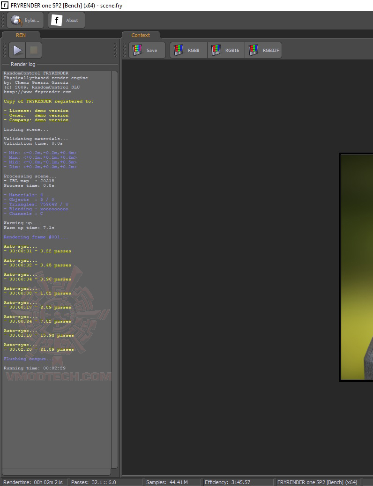
Task: Click the '00:02:20 - 31.89 passes' line
Action: [39, 349]
